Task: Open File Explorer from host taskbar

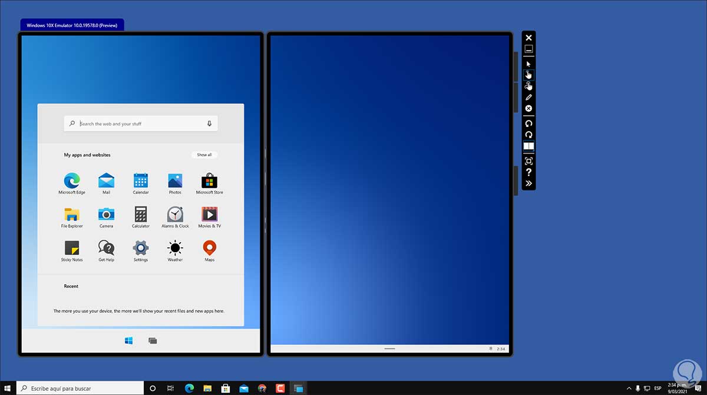Action: tap(207, 388)
